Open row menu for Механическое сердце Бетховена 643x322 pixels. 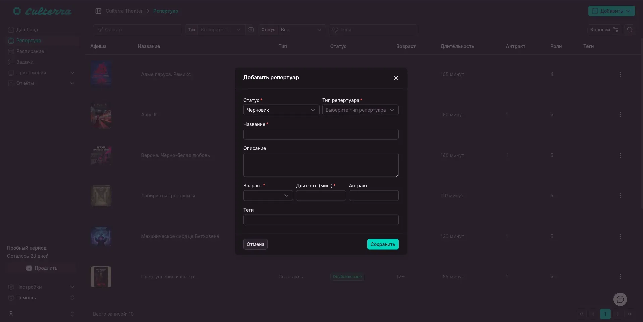[x=620, y=236]
